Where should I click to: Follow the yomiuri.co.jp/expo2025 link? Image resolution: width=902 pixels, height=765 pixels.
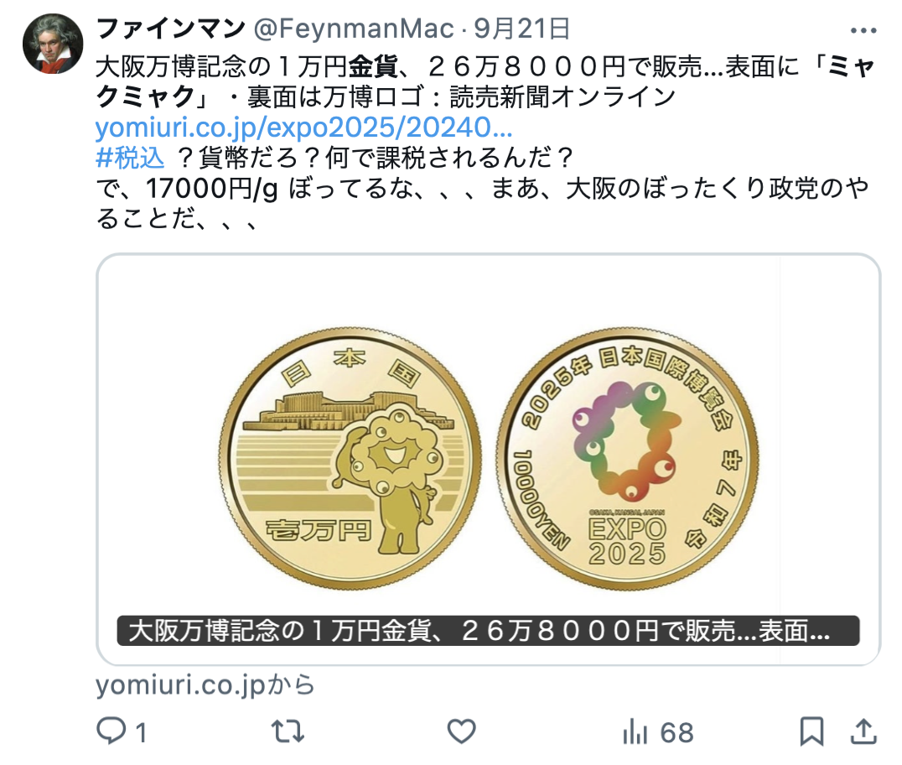[303, 127]
